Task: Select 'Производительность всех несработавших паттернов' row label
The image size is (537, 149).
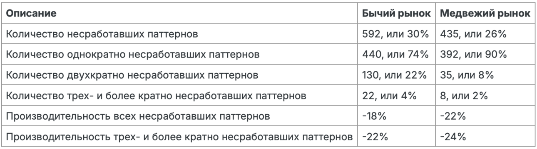Action: point(138,116)
